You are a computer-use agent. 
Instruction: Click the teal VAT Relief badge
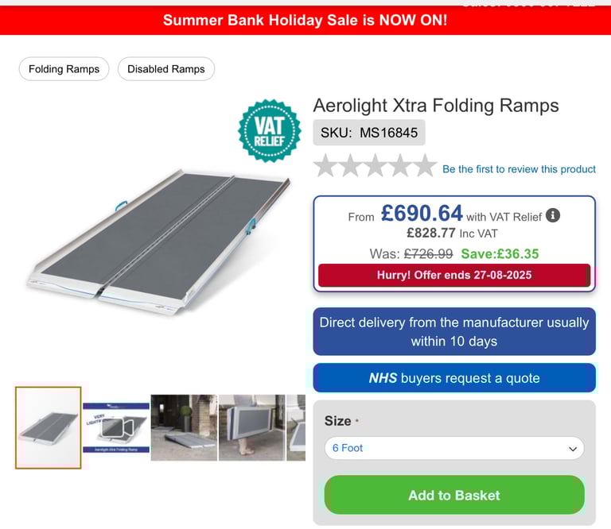tap(270, 131)
